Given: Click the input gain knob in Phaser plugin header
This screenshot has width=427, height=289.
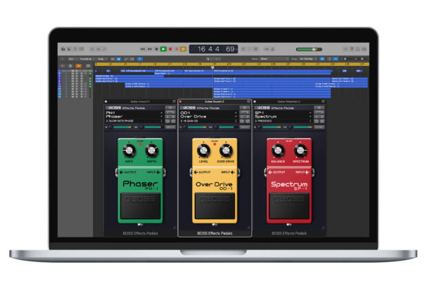Looking at the screenshot, I should (x=110, y=127).
